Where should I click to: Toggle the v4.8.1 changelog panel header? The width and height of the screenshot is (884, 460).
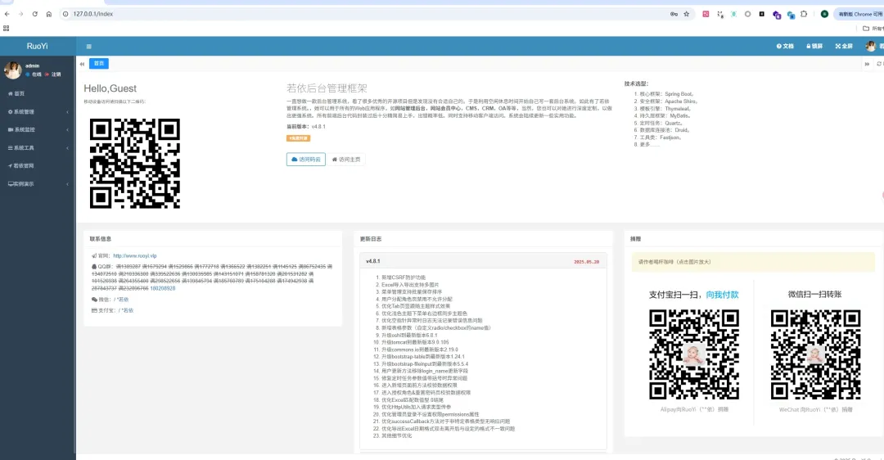click(x=483, y=262)
